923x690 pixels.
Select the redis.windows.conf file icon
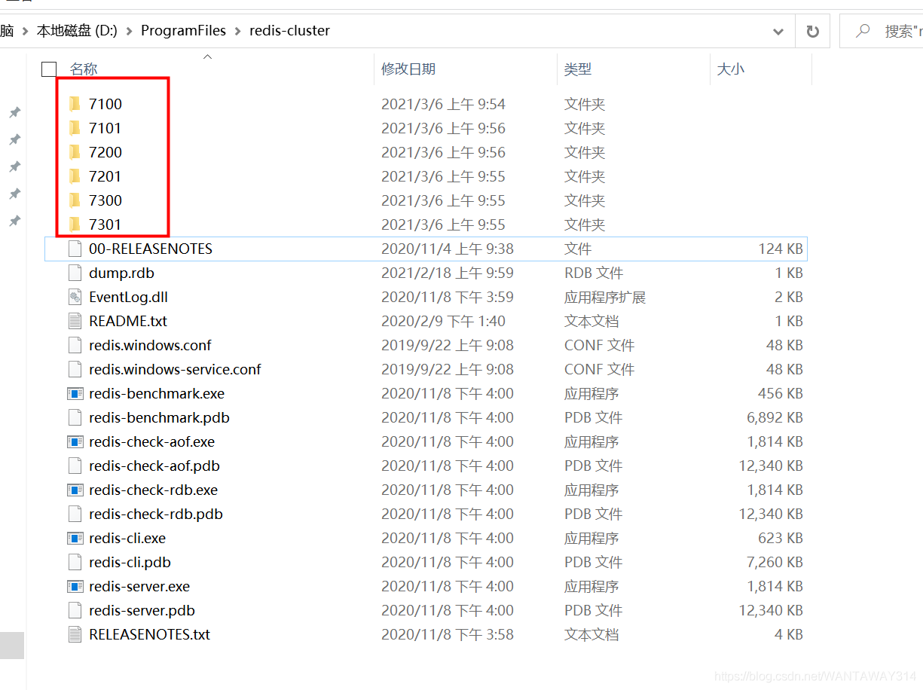pyautogui.click(x=75, y=345)
